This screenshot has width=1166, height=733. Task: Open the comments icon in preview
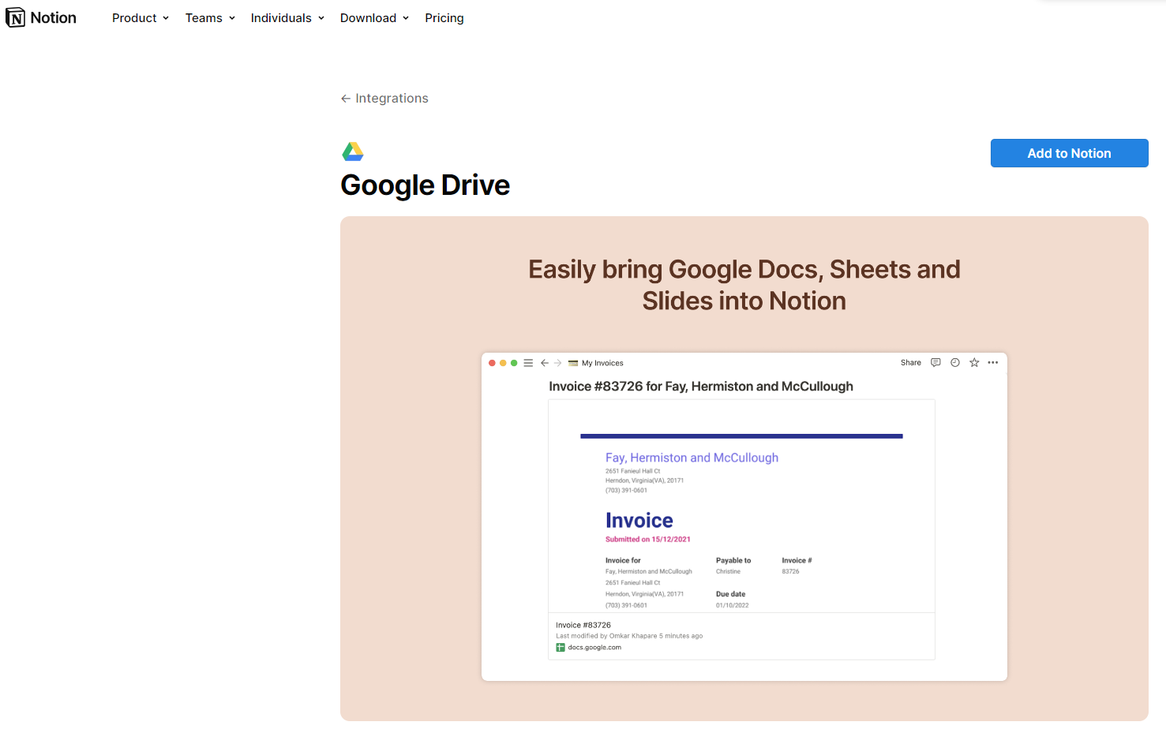coord(935,363)
